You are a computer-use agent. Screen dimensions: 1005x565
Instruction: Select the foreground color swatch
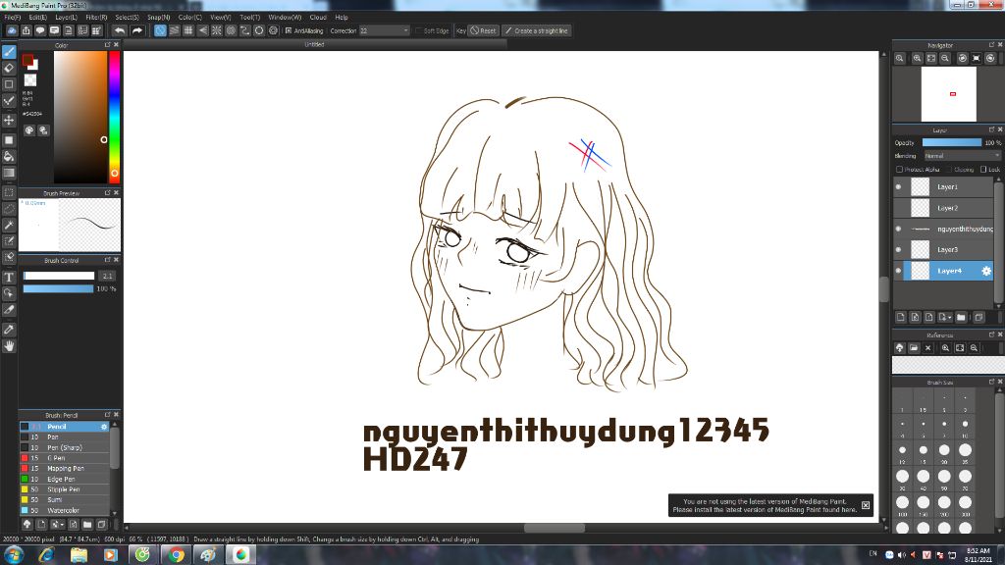27,60
